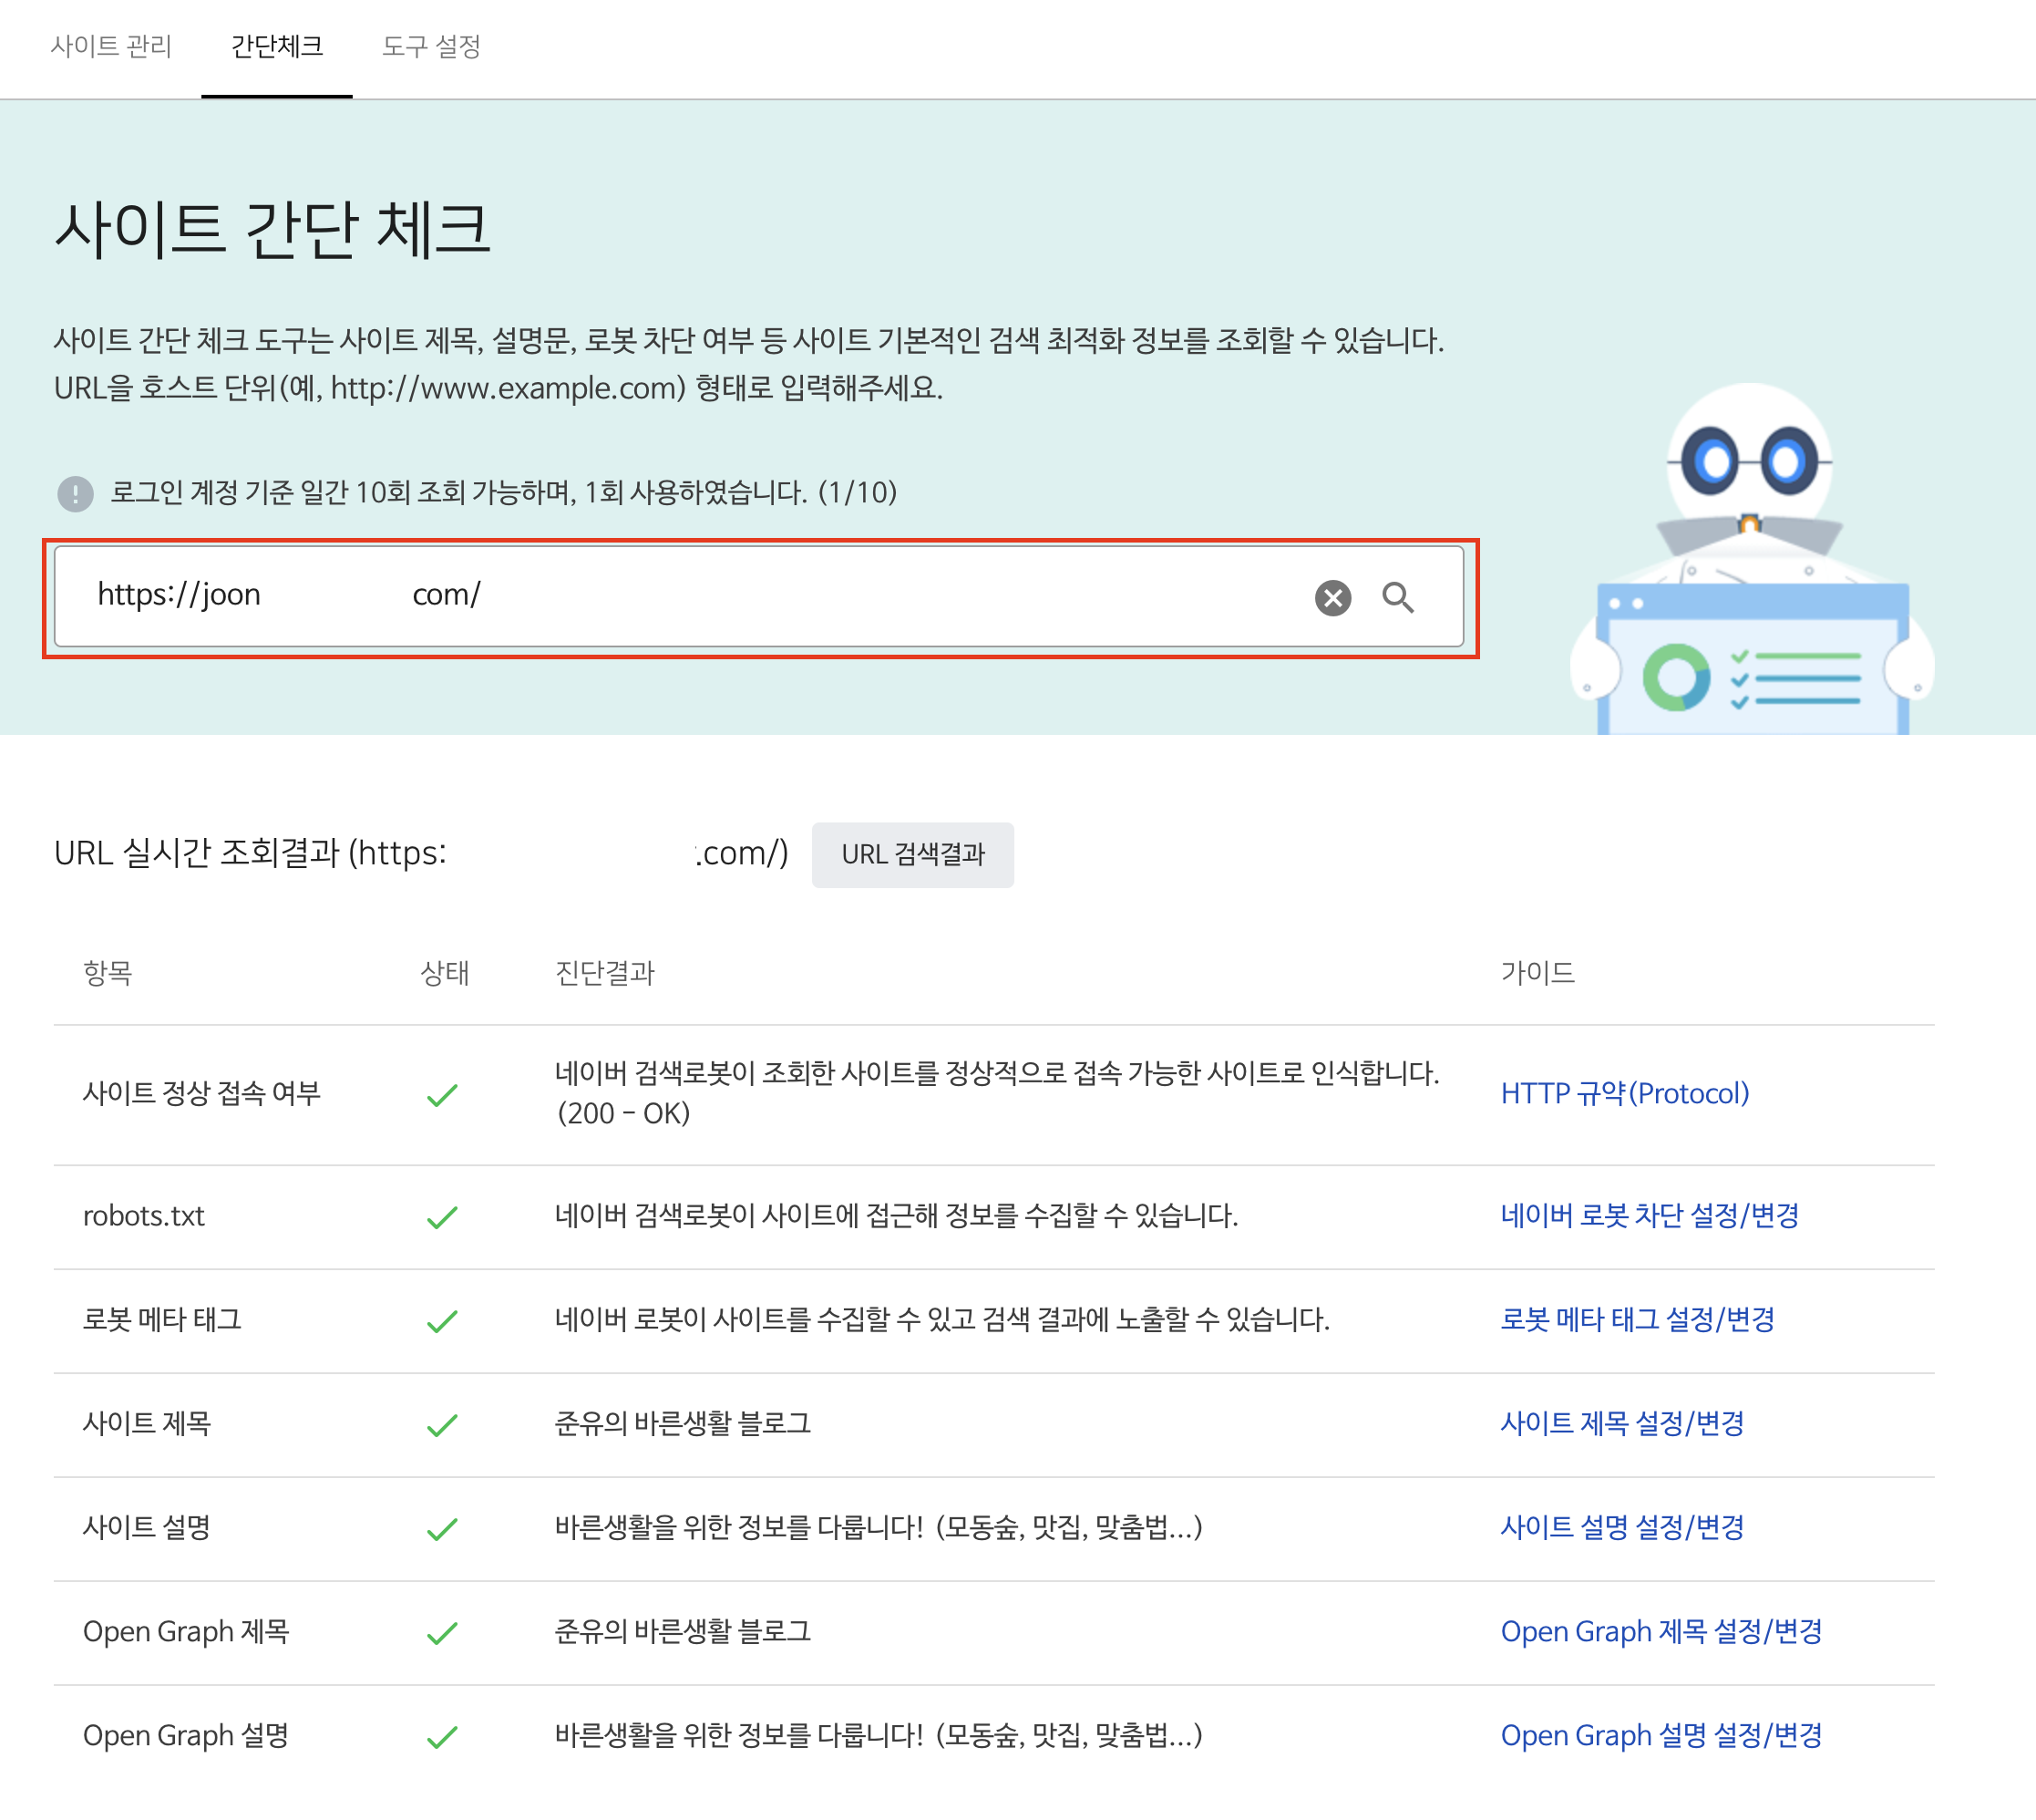Click the clear (X) icon in URL field
2036x1820 pixels.
[1332, 597]
